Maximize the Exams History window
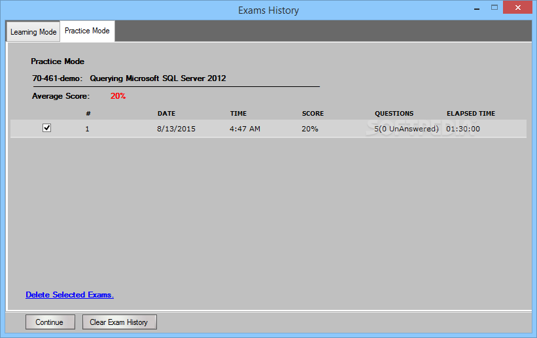This screenshot has width=537, height=338. [494, 8]
